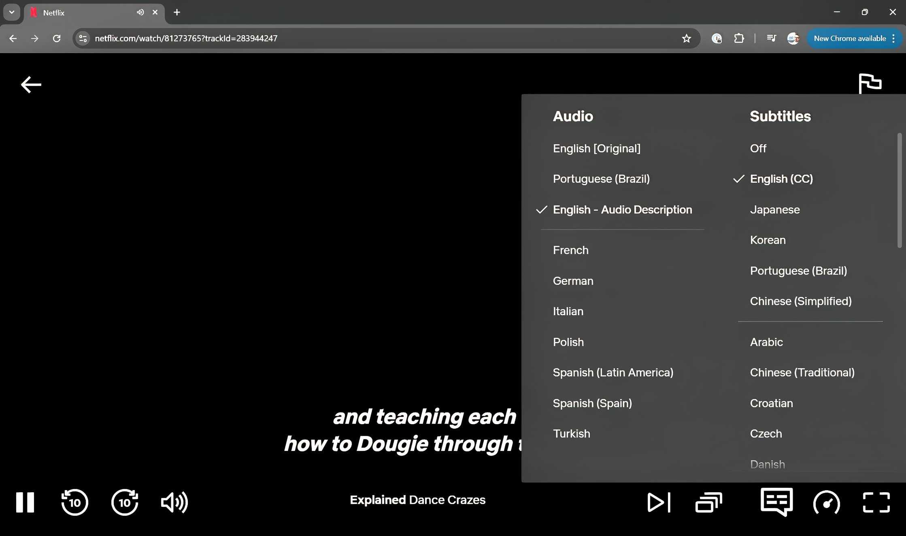
Task: Select Danish subtitles
Action: click(x=767, y=465)
